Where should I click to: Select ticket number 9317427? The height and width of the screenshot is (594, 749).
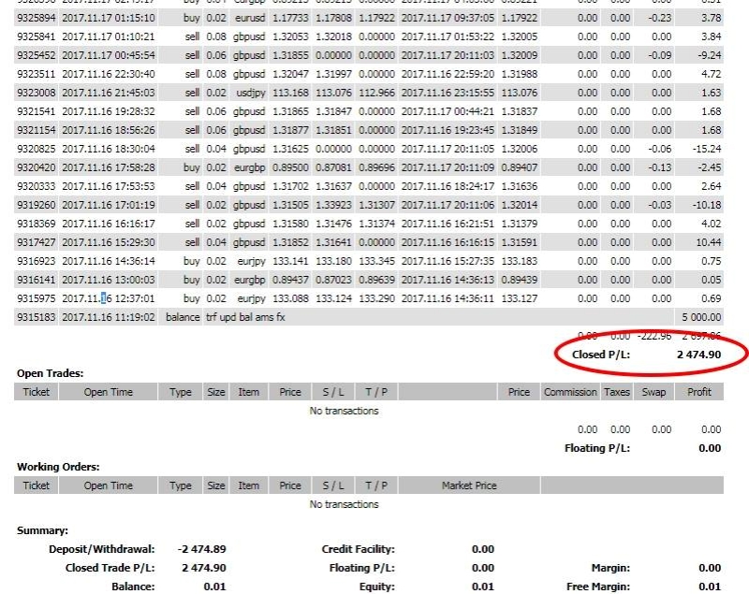coord(37,242)
